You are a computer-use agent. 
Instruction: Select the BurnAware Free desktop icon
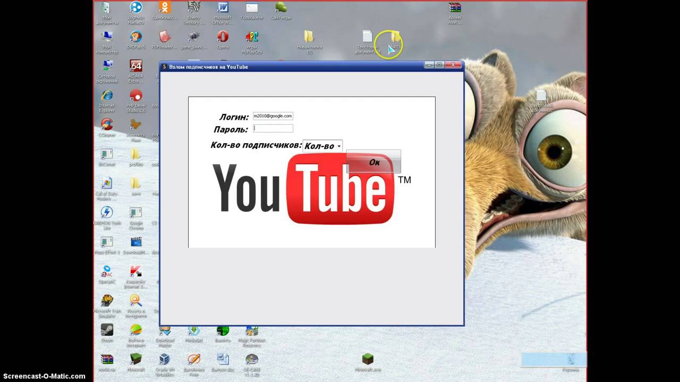tap(194, 364)
